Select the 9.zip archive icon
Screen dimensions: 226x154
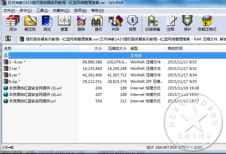click(x=6, y=81)
